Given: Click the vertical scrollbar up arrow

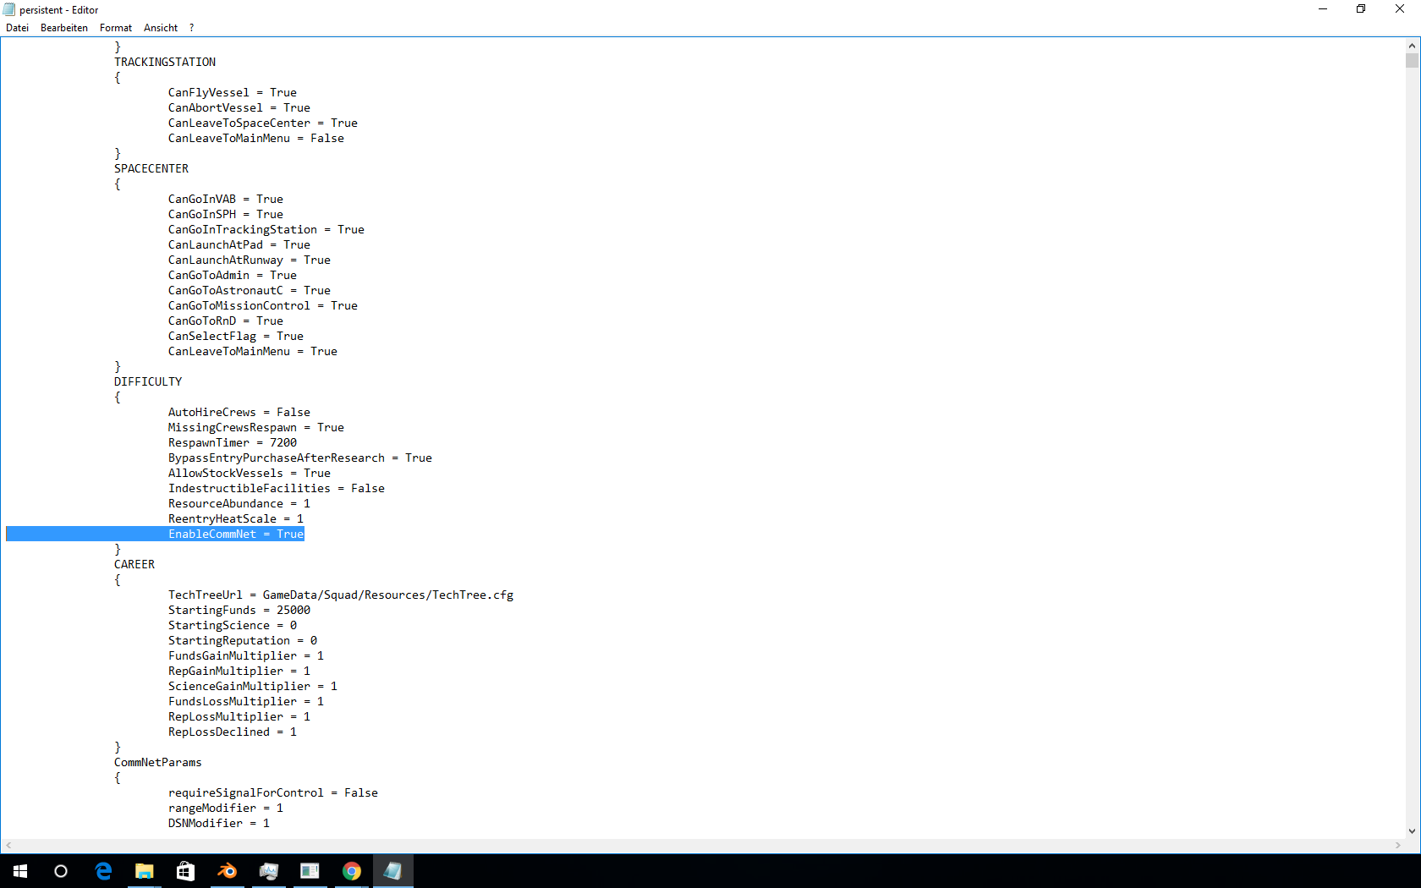Looking at the screenshot, I should coord(1412,46).
